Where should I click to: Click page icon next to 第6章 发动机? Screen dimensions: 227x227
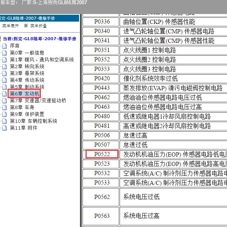tap(5, 94)
